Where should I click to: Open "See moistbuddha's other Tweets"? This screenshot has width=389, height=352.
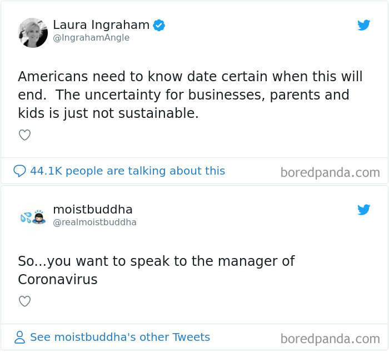pyautogui.click(x=119, y=338)
